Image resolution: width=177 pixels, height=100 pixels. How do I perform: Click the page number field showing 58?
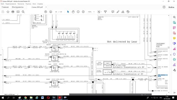pyautogui.click(x=56, y=12)
